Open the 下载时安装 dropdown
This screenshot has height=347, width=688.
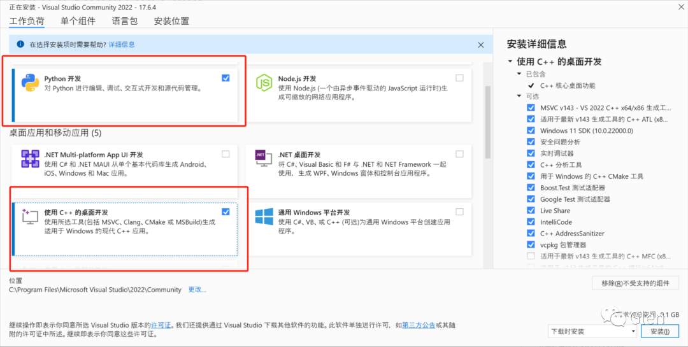[593, 332]
